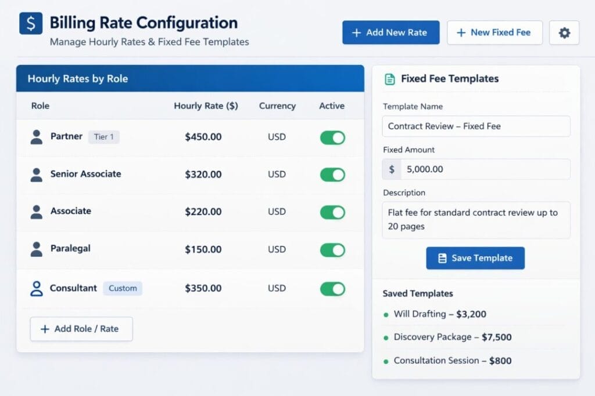Screen dimensions: 595x396
Task: Click the Add New Rate button
Action: [x=390, y=32]
